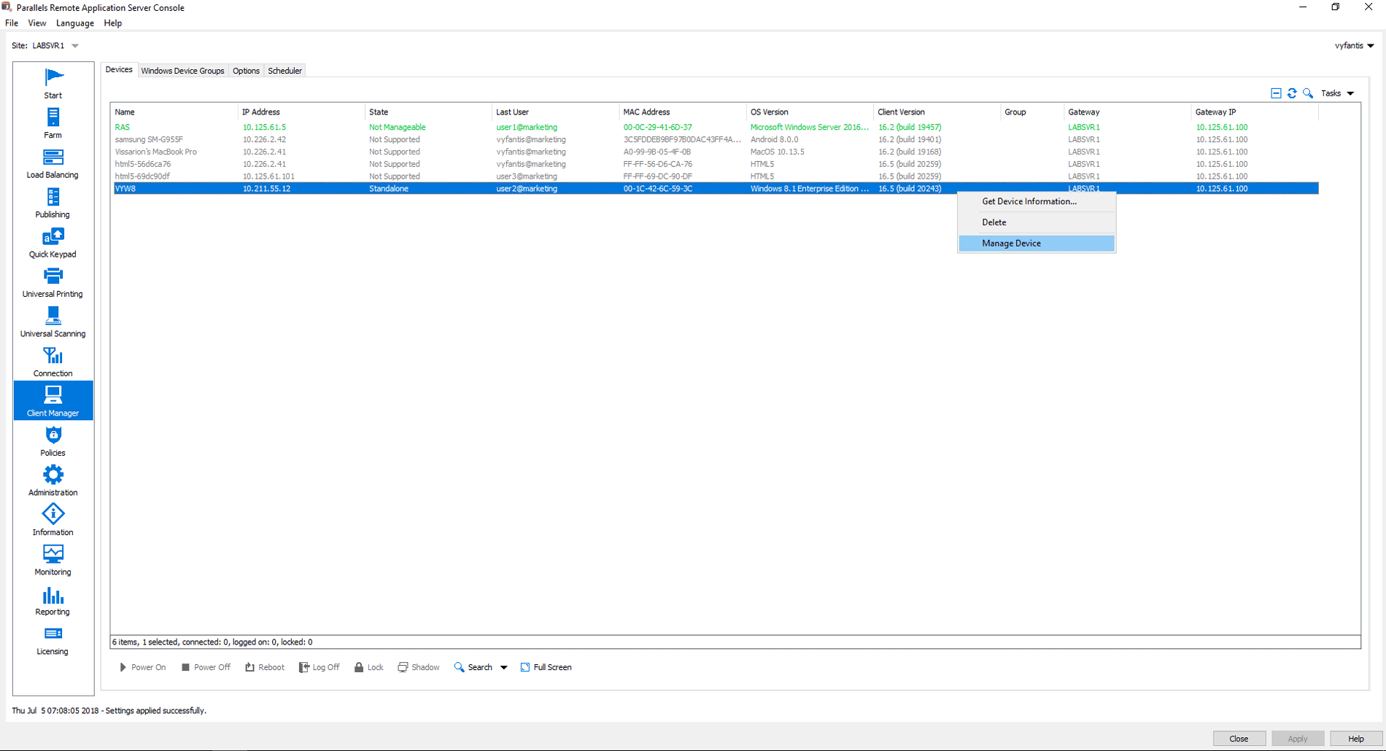Choose Delete from context menu
This screenshot has width=1386, height=751.
pos(1037,222)
